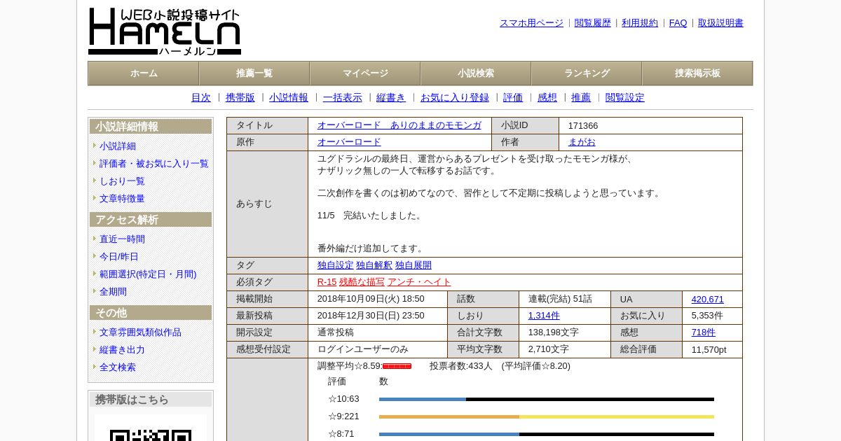The height and width of the screenshot is (441, 841).
Task: Click the Hameln site logo
Action: click(165, 31)
